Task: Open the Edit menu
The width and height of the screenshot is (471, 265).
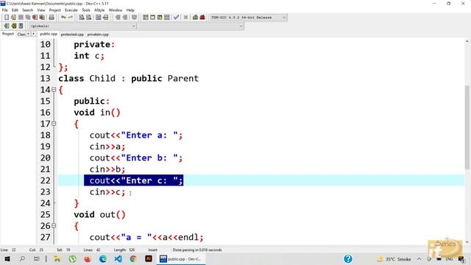Action: point(15,10)
